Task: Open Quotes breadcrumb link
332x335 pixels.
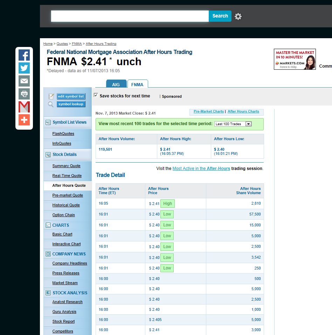Action: coord(62,44)
